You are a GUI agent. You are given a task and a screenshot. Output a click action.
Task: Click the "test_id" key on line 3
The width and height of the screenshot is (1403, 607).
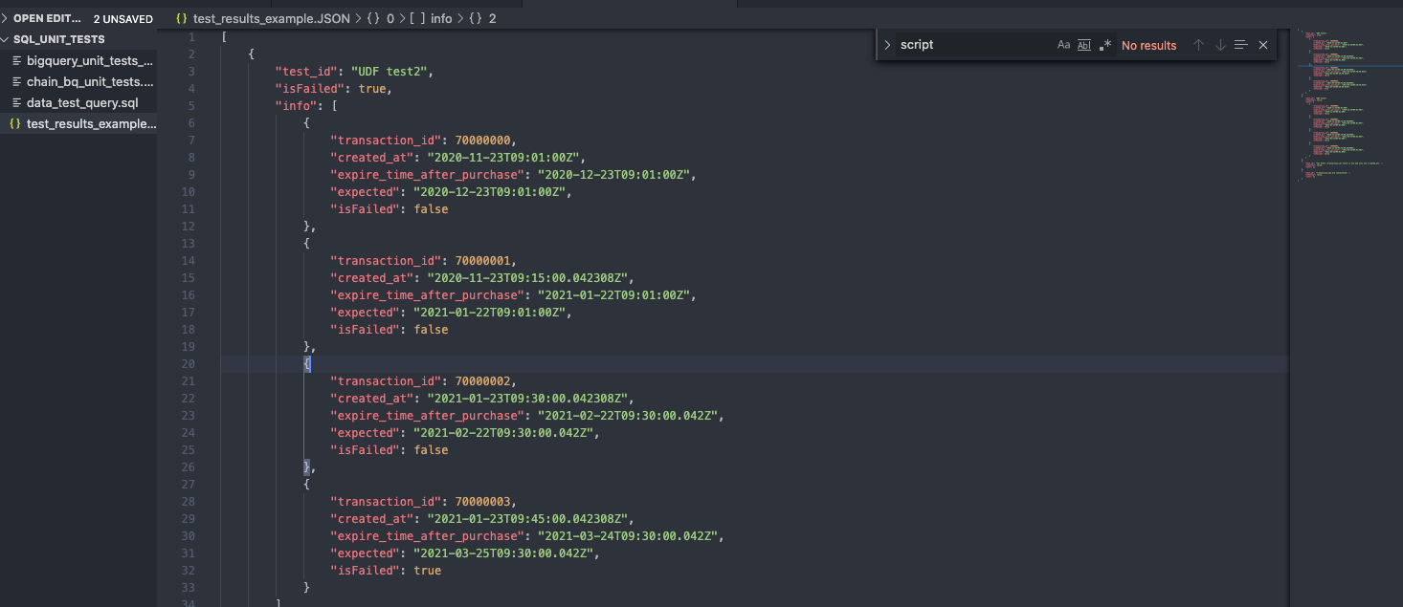point(305,72)
